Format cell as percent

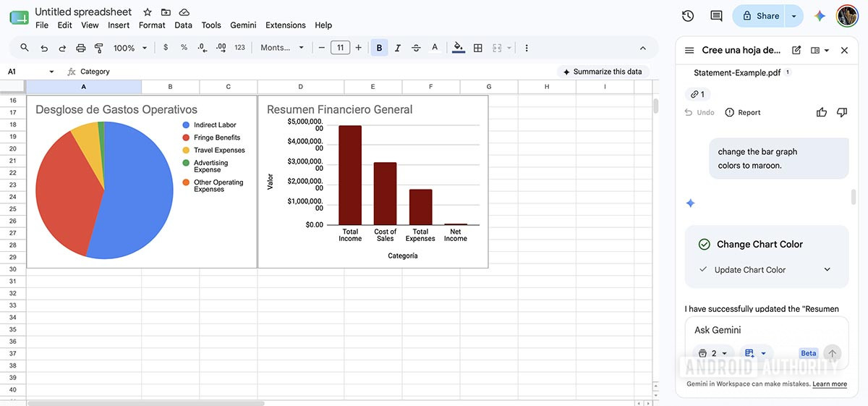coord(184,48)
